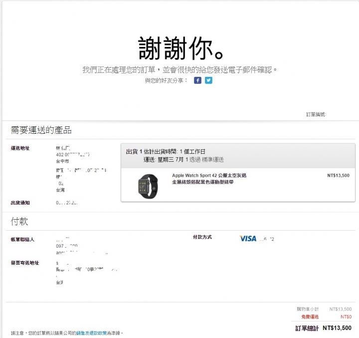Click the 謝謝你 heading

pyautogui.click(x=181, y=48)
